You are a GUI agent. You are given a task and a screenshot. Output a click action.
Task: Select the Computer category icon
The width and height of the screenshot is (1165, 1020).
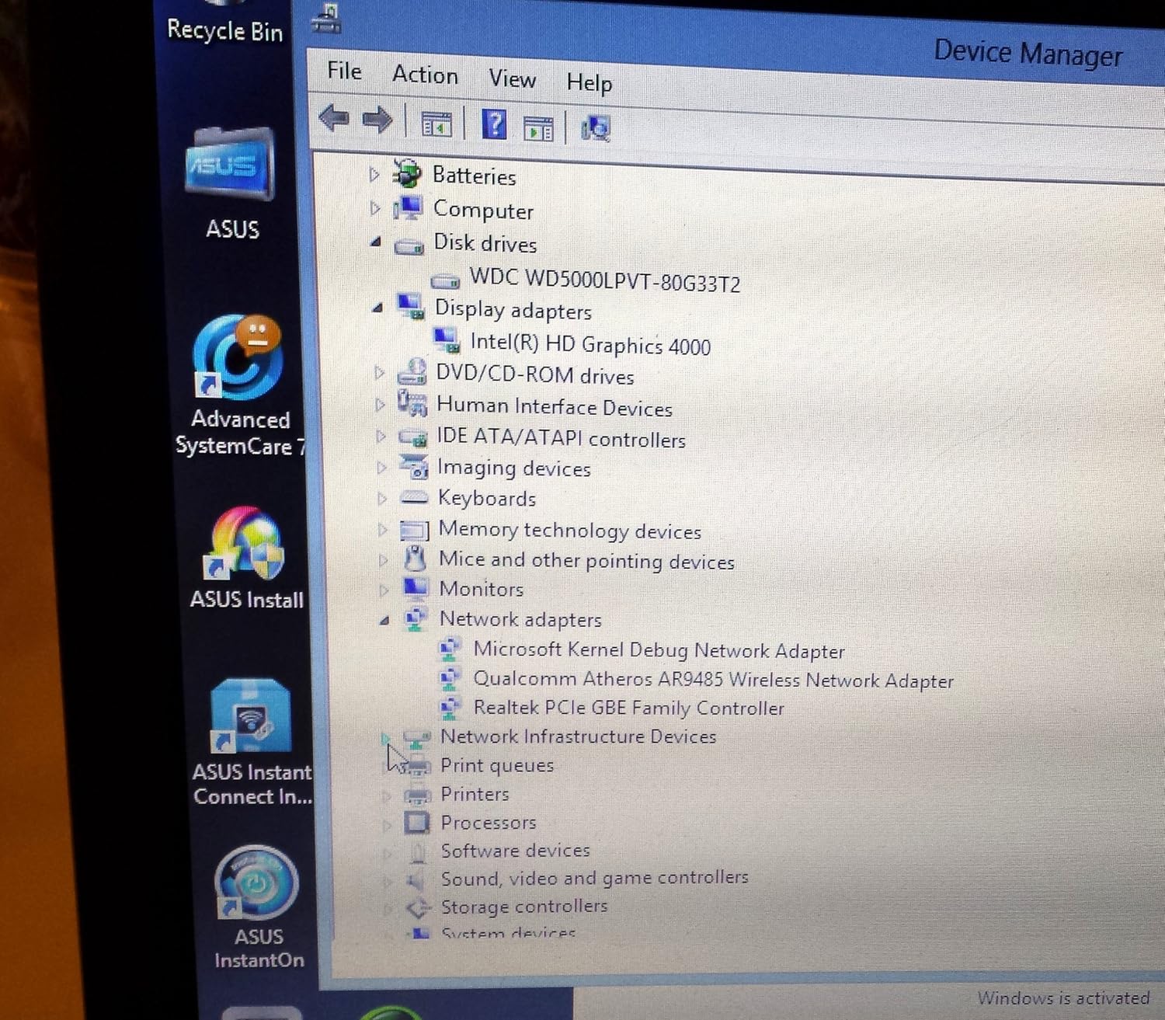(x=409, y=208)
